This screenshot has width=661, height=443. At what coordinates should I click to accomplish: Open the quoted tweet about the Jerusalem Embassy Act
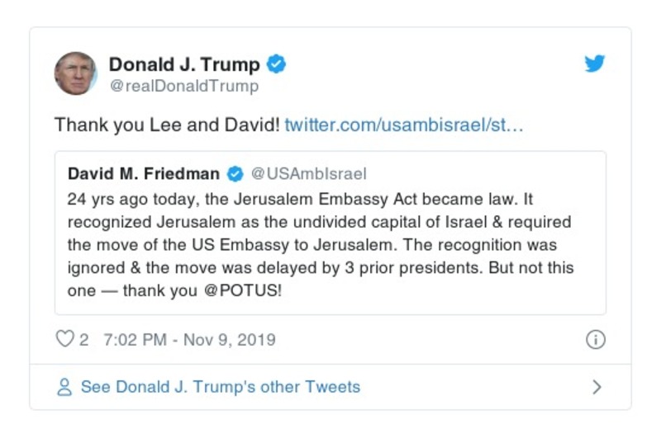tap(330, 245)
